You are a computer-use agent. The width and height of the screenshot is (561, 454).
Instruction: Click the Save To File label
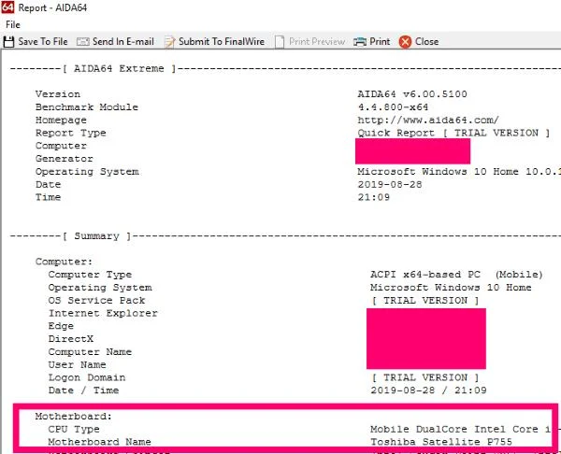pos(43,41)
